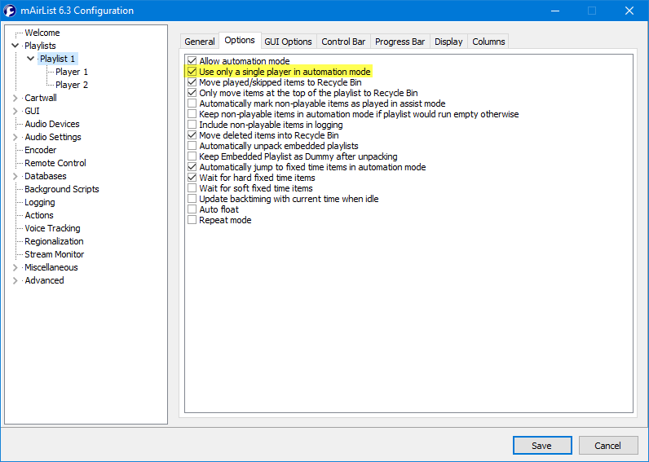
Task: Expand the Cartwall tree node
Action: click(15, 98)
